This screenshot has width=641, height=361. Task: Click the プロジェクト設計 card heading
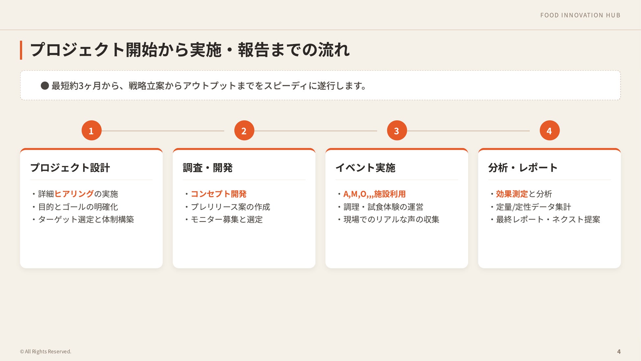(70, 168)
